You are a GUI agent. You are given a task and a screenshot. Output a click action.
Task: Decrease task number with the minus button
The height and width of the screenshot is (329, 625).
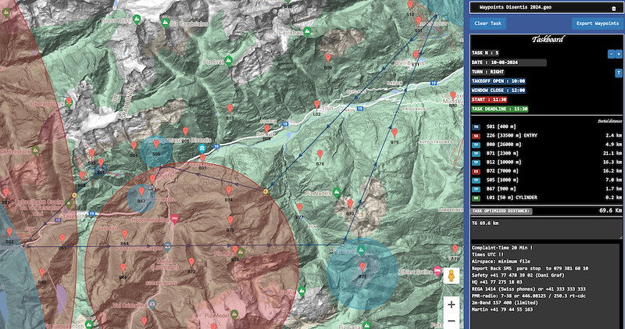click(611, 54)
